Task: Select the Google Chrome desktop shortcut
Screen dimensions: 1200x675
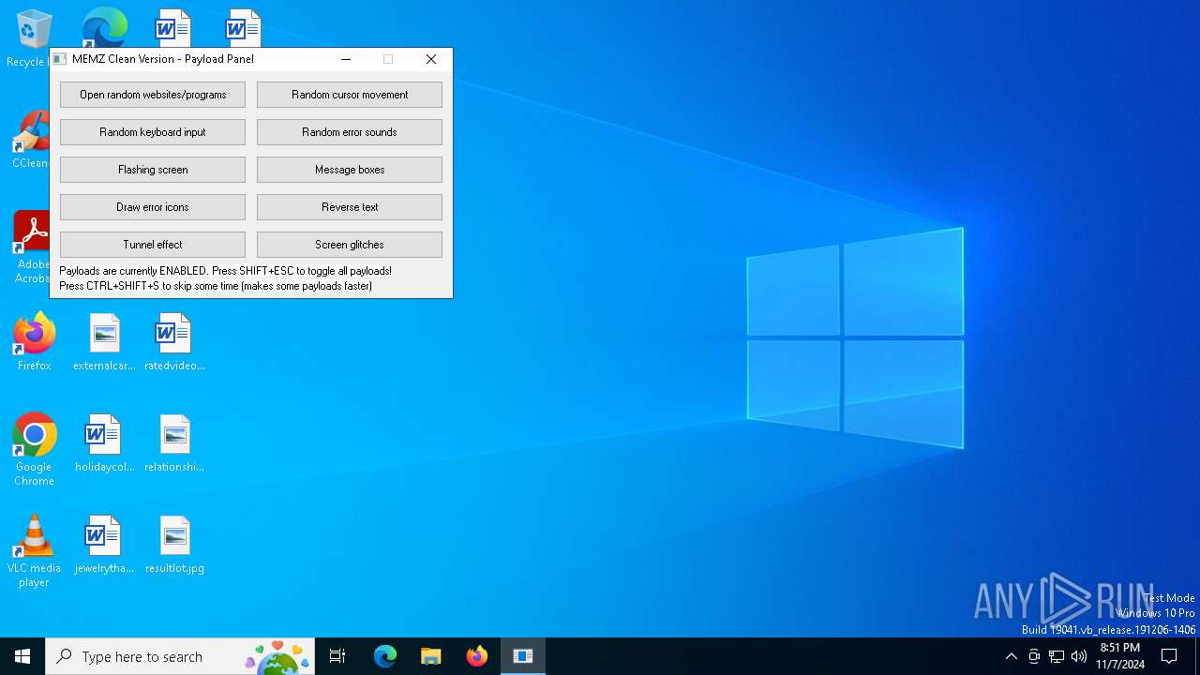Action: 34,450
